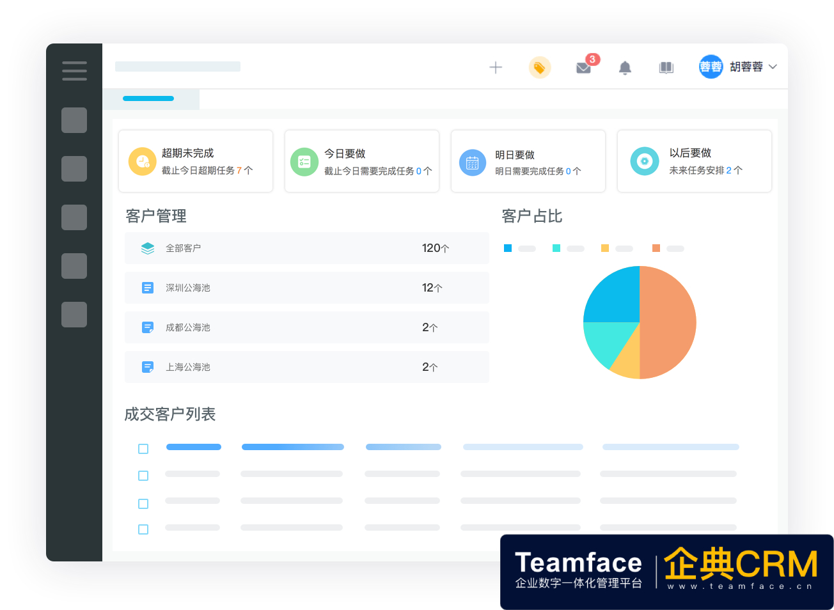Click the 以后要做 disc icon
The width and height of the screenshot is (834, 610).
click(x=644, y=161)
